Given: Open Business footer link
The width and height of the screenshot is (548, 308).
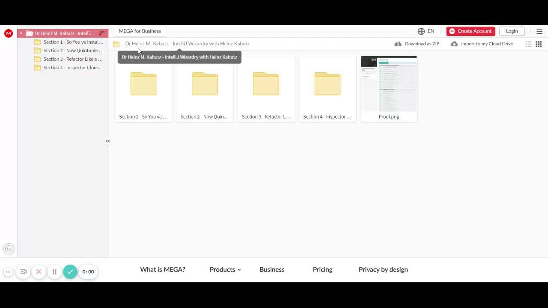Looking at the screenshot, I should pos(272,269).
